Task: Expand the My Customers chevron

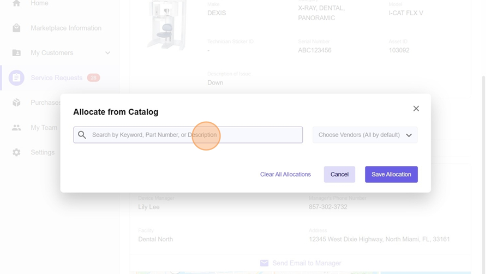Action: coord(107,53)
